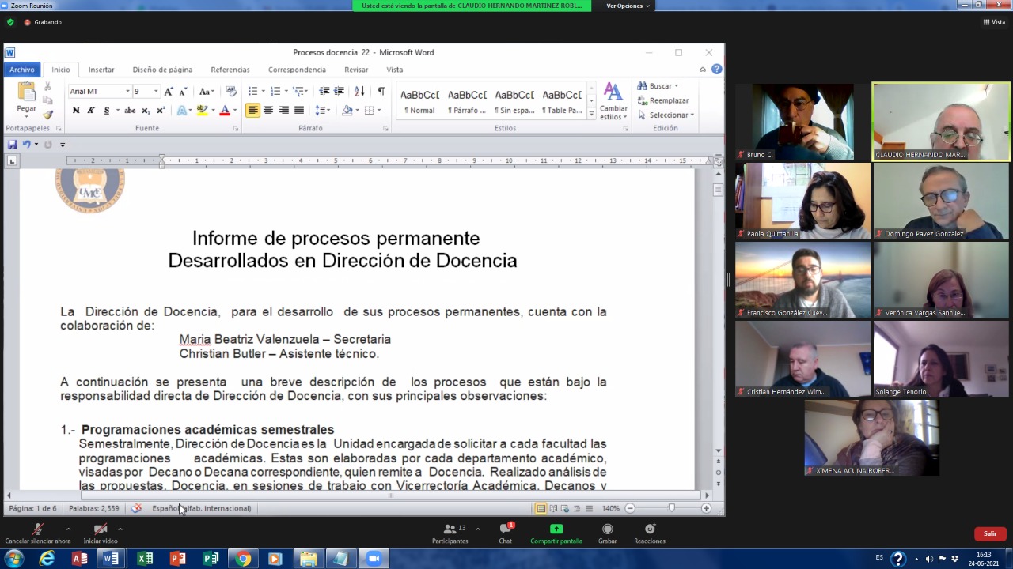This screenshot has width=1013, height=569.
Task: Justify paragraph text alignment
Action: [299, 111]
